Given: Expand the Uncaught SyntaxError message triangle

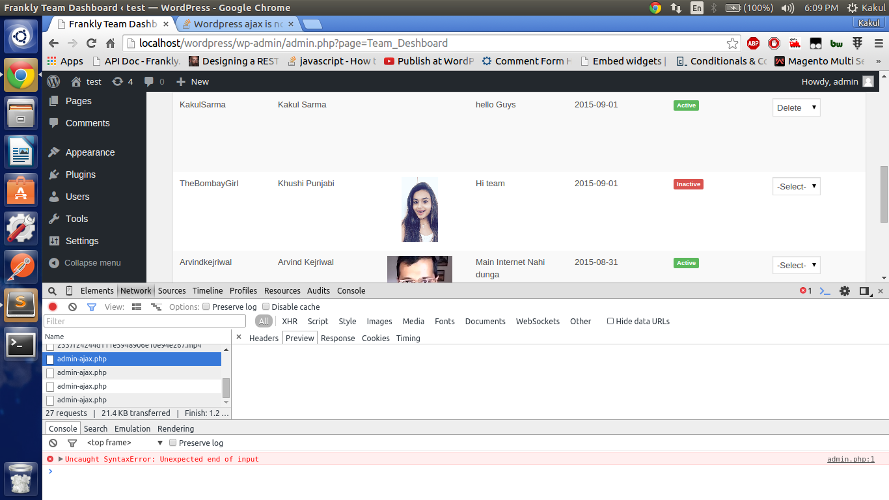Looking at the screenshot, I should point(61,459).
